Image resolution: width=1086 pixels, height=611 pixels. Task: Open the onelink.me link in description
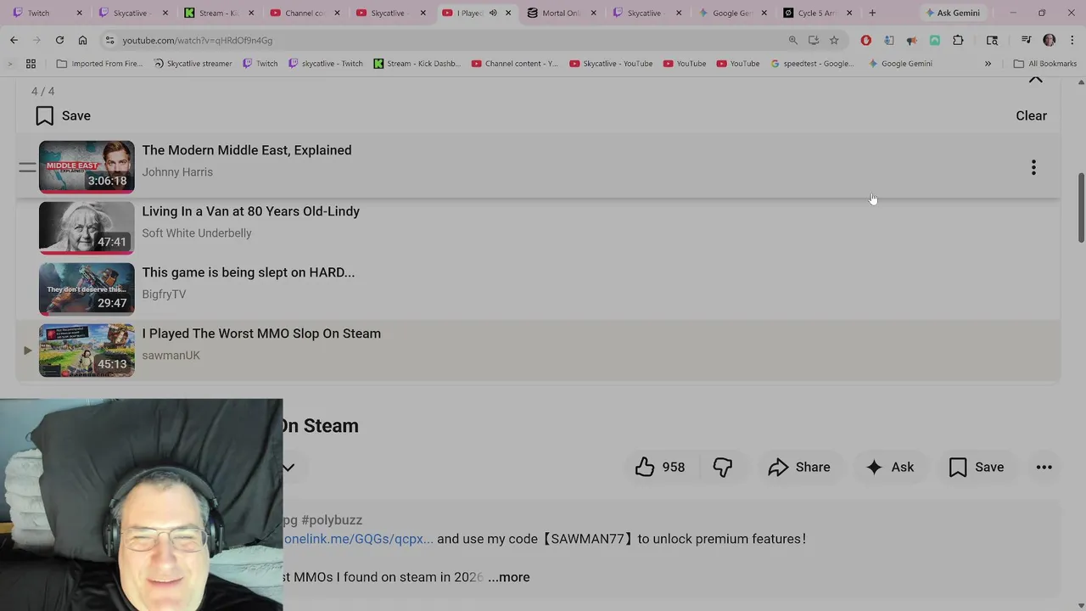358,539
